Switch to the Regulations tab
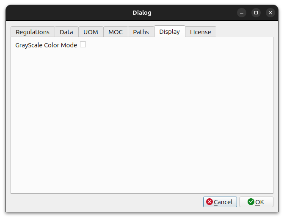 (33, 32)
